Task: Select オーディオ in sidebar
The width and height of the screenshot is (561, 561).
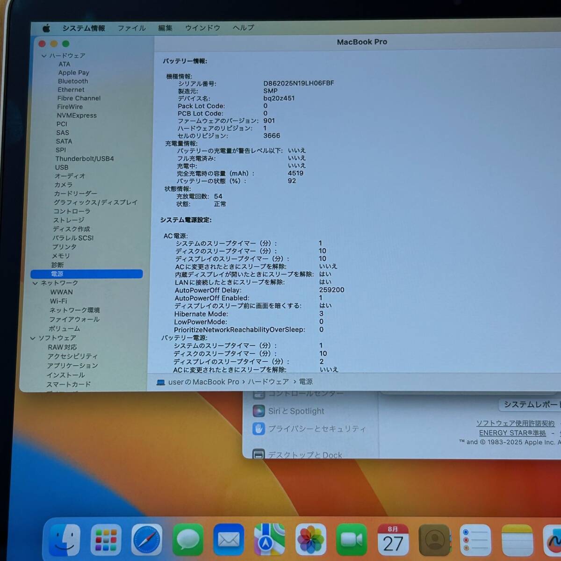Action: [70, 176]
